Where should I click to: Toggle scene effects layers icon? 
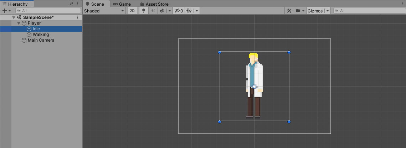tap(161, 11)
